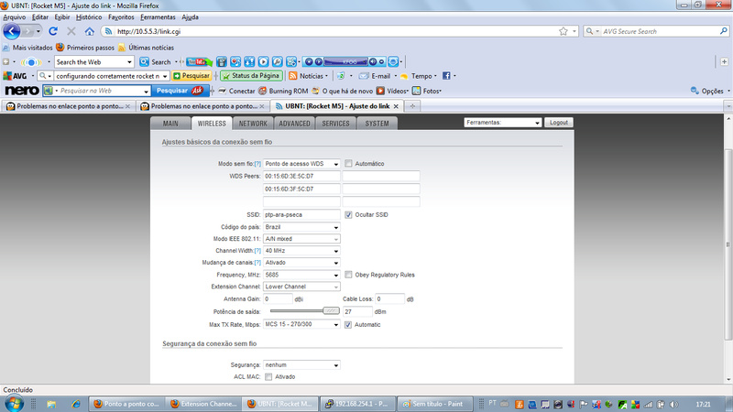This screenshot has width=733, height=412.
Task: Click the Facebook icon in the AVG toolbar
Action: tap(446, 76)
